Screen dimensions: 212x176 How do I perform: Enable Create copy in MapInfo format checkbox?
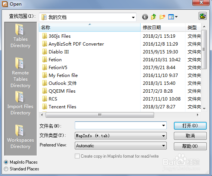coord(77,156)
